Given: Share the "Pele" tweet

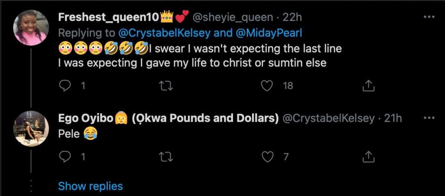Looking at the screenshot, I should [x=368, y=157].
